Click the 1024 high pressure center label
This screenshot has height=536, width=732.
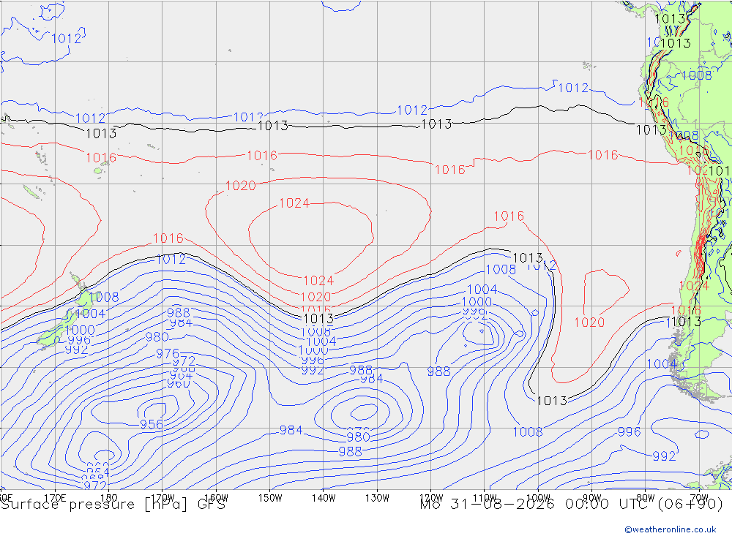[294, 203]
